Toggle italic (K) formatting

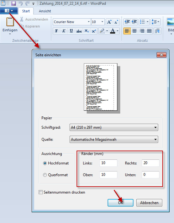click(64, 31)
